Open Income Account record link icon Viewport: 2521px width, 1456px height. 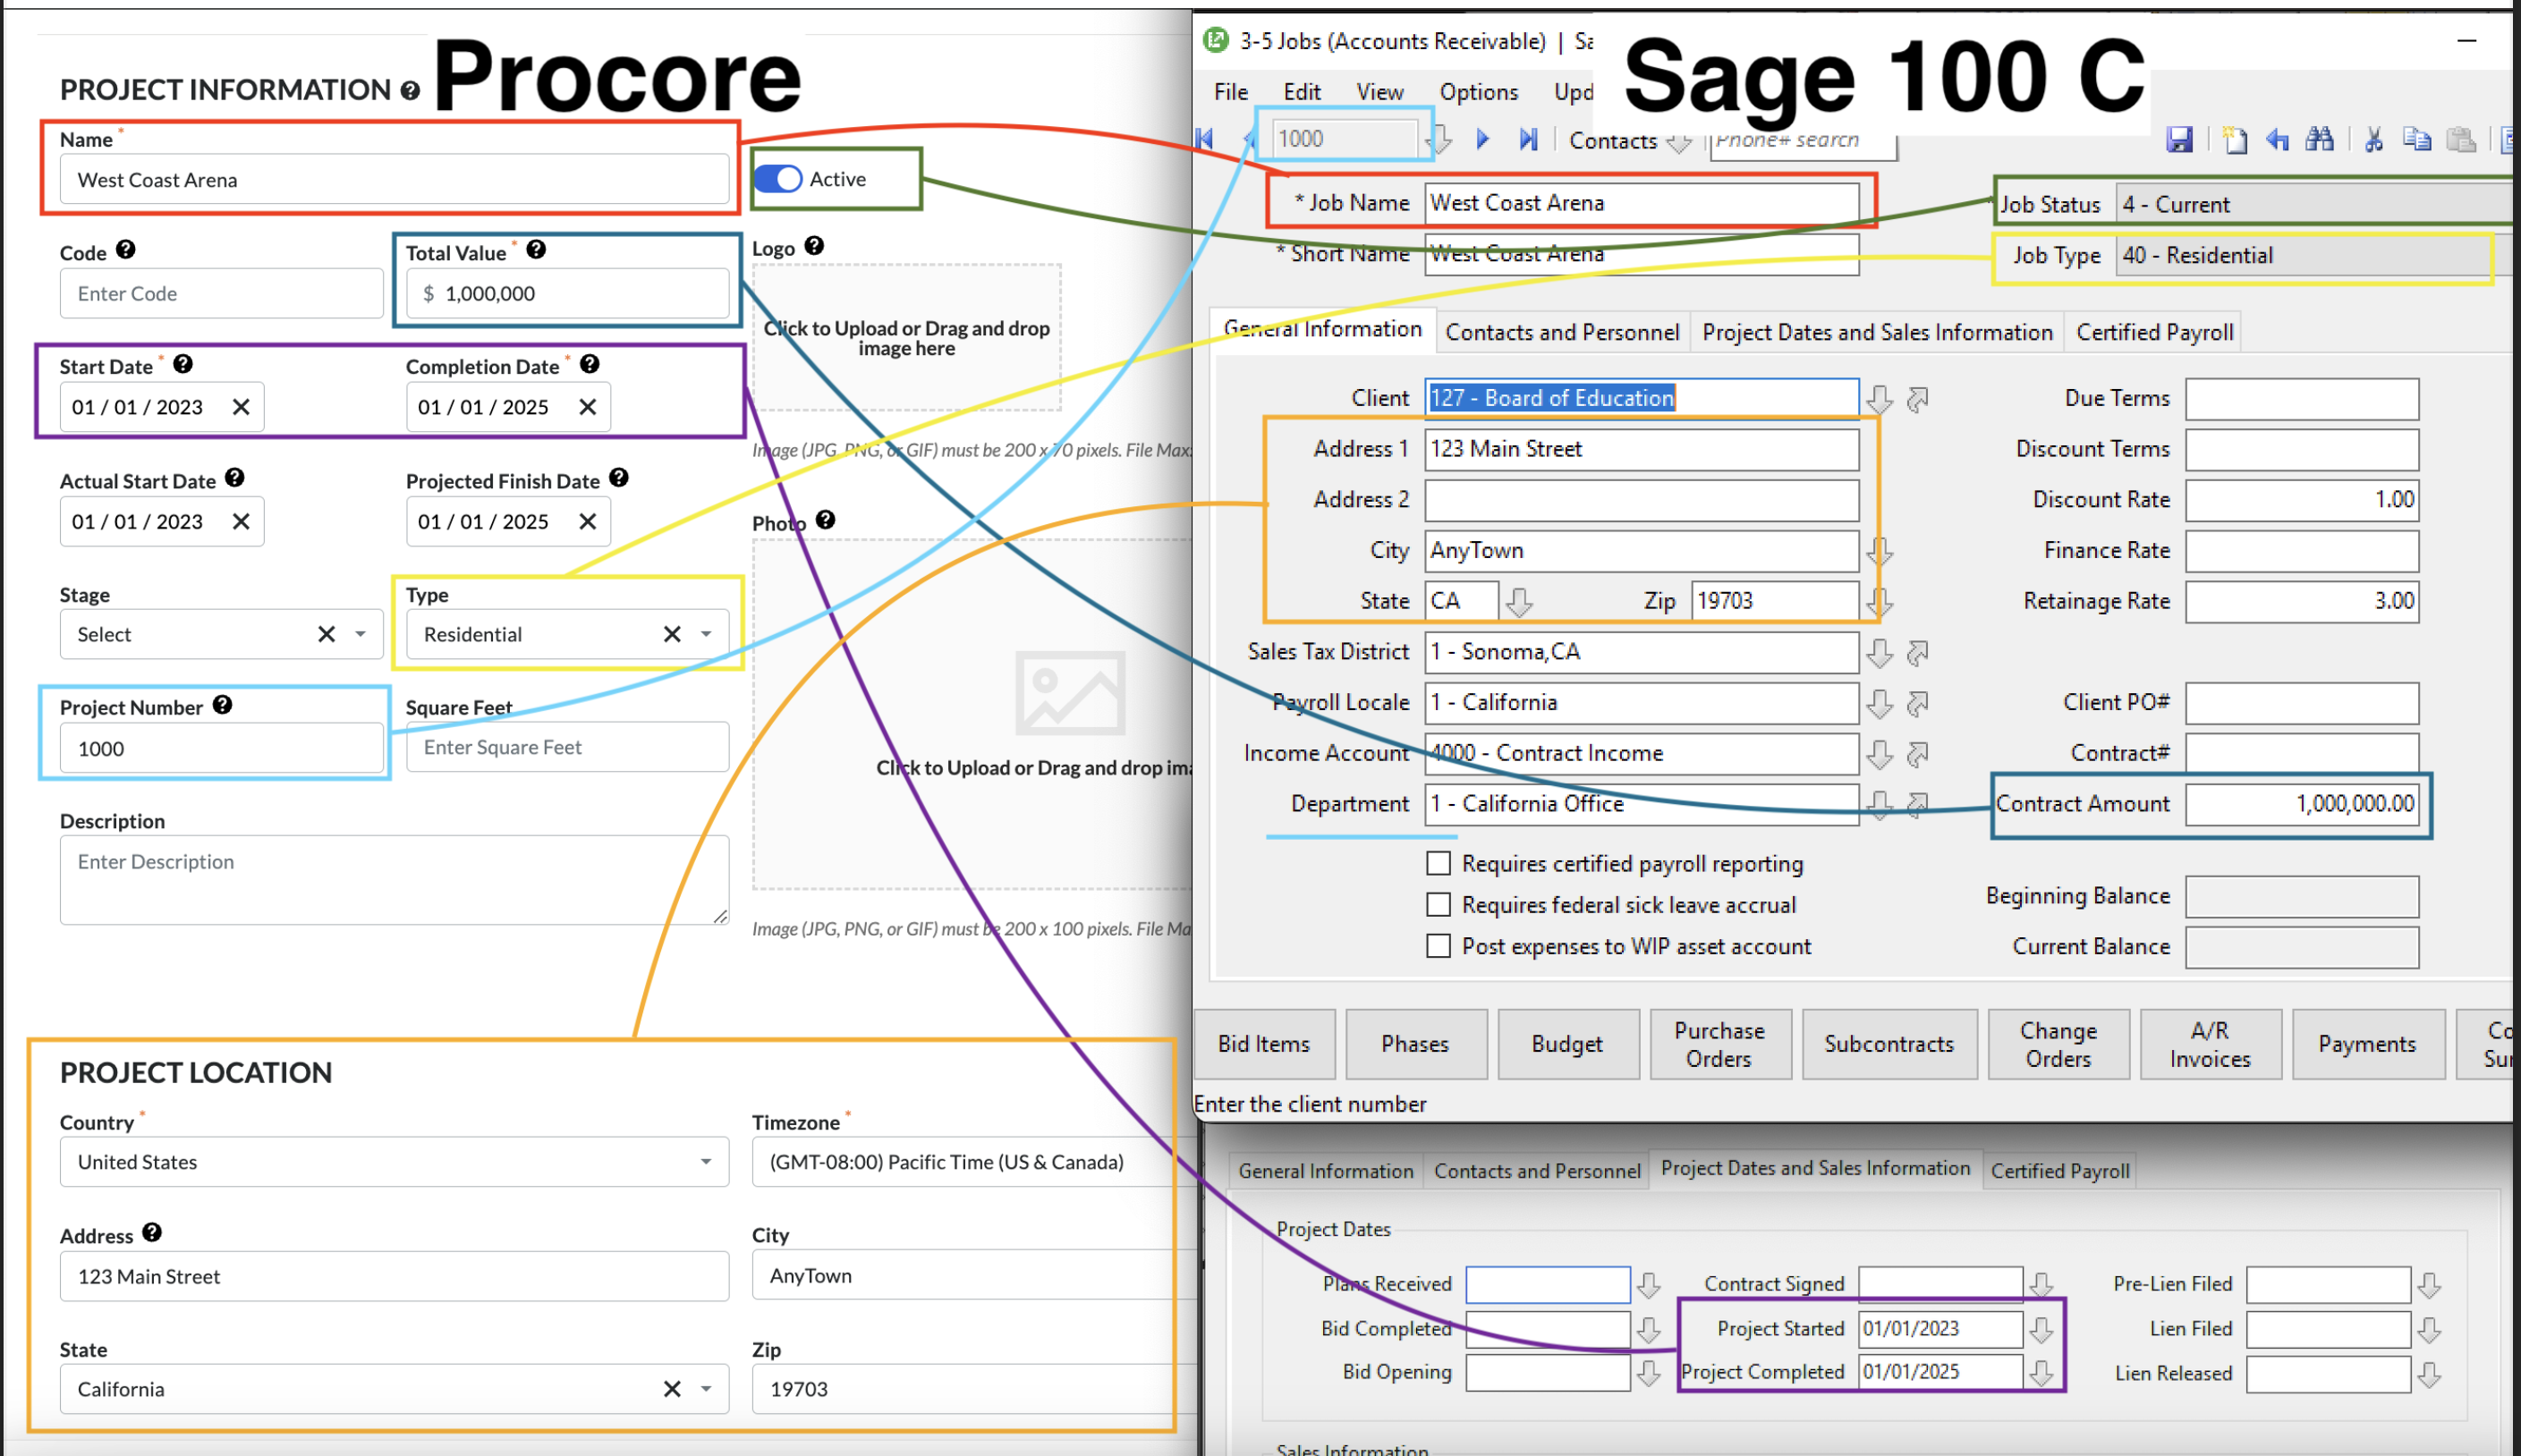click(1918, 754)
